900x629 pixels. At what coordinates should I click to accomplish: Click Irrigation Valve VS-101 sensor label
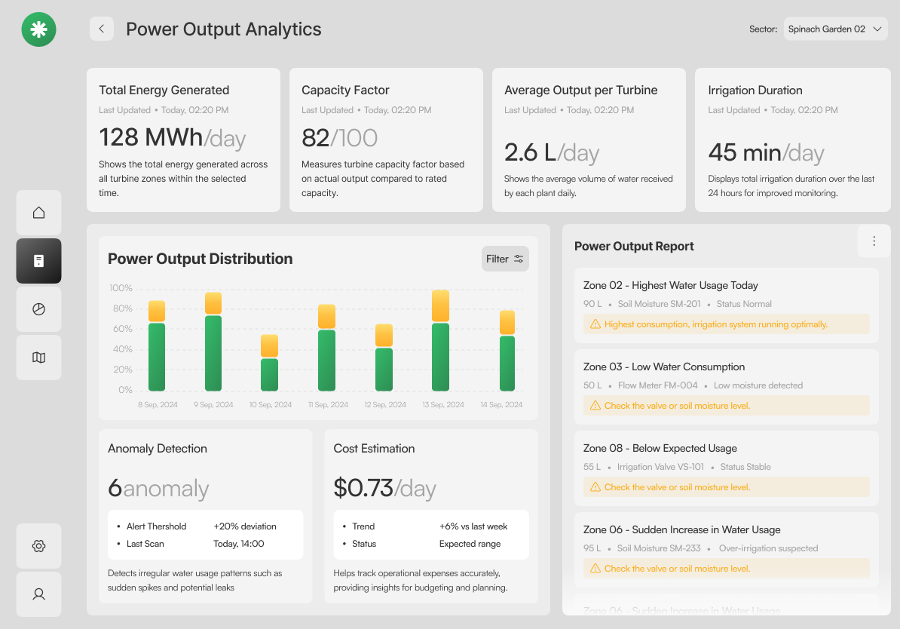click(660, 467)
